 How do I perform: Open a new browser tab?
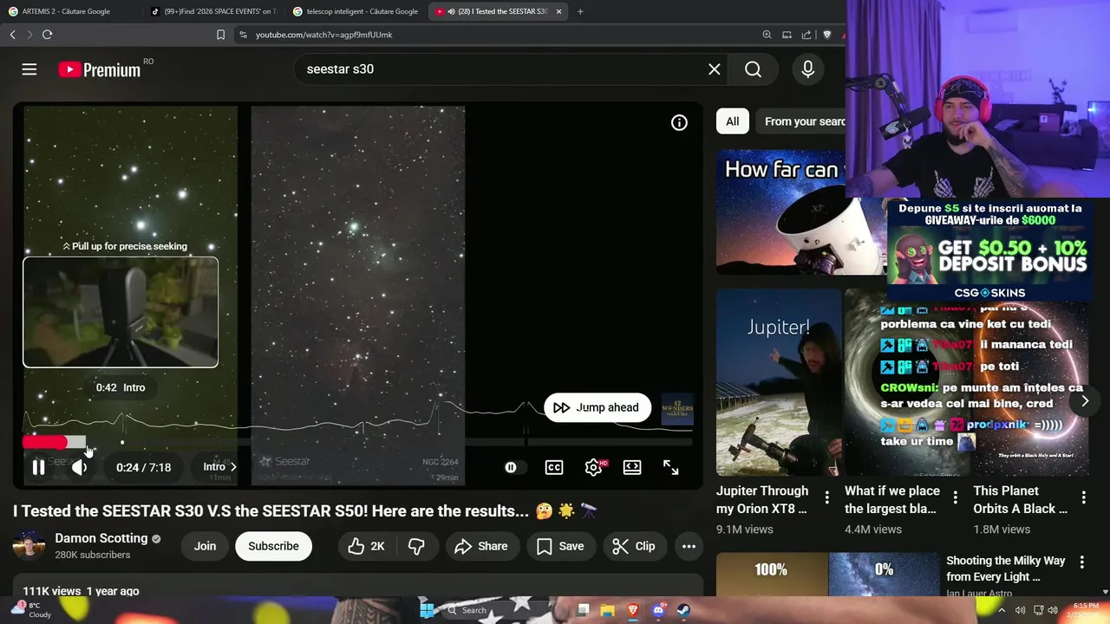point(580,11)
